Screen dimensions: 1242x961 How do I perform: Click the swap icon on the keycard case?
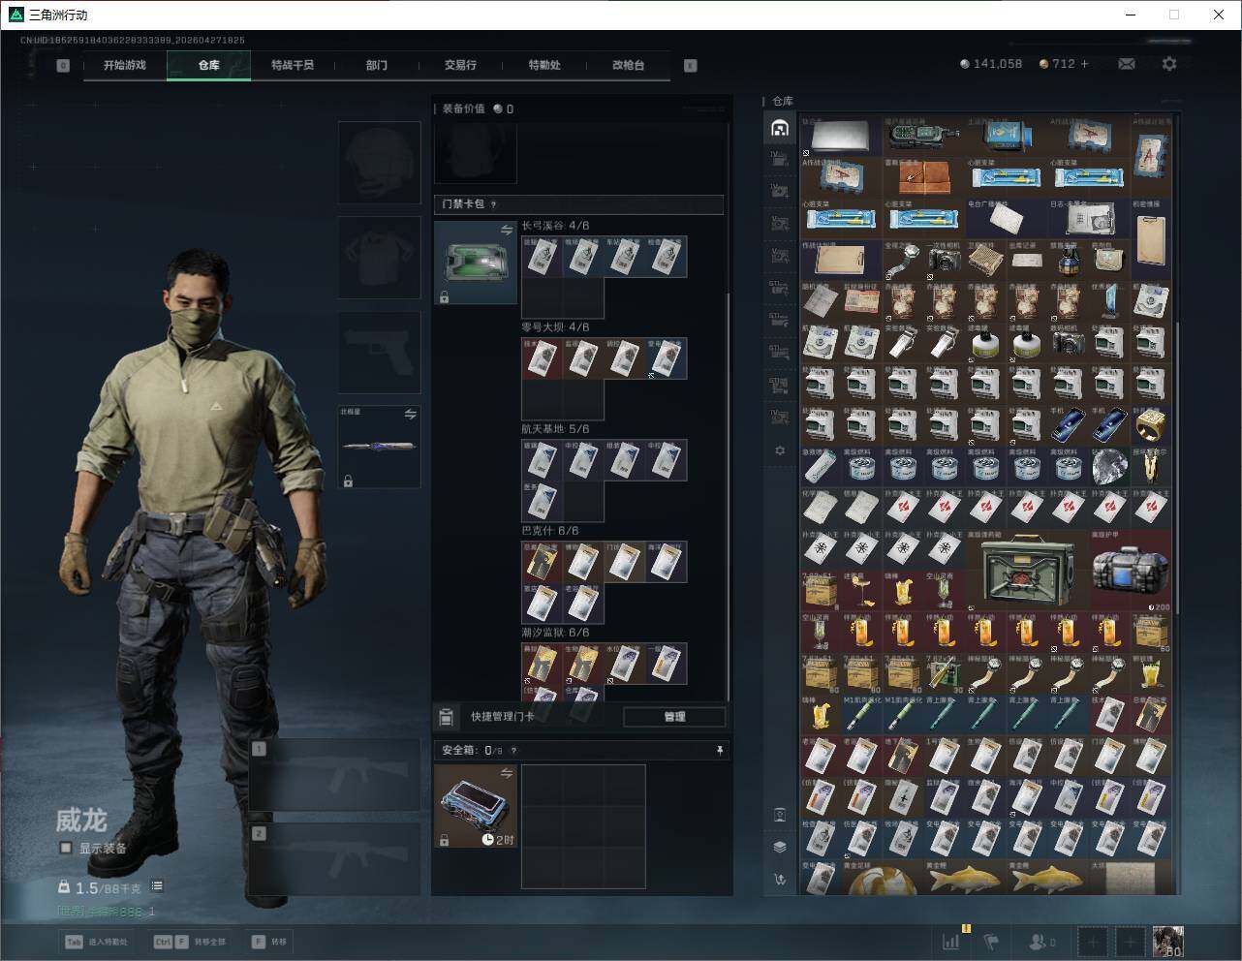coord(507,230)
